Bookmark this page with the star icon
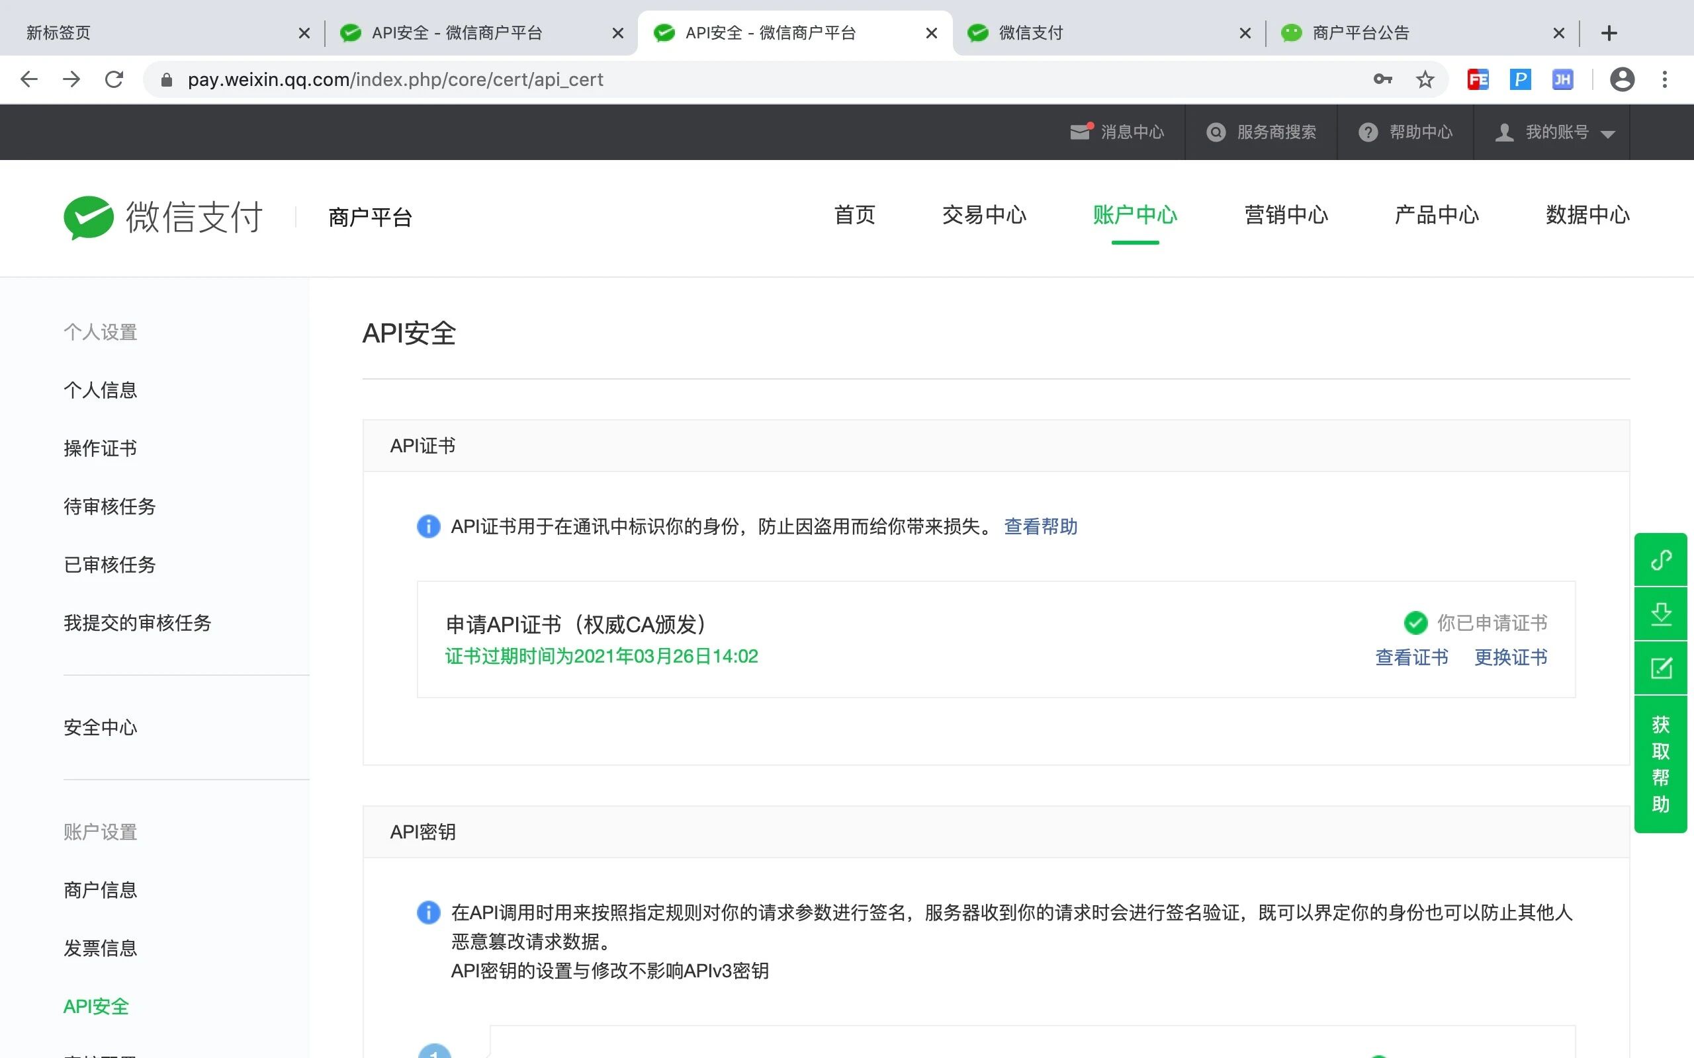Viewport: 1694px width, 1058px height. pos(1425,80)
